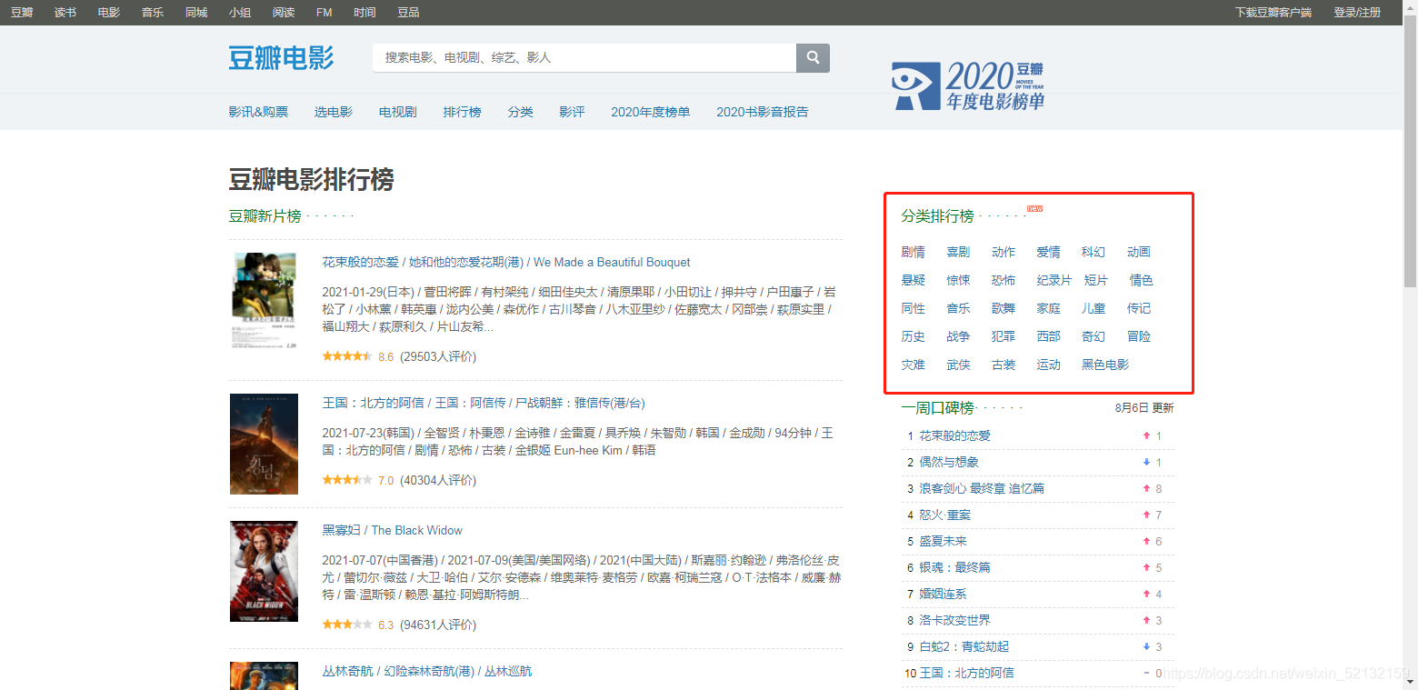This screenshot has width=1418, height=690.
Task: Select the 科幻 genre ranking
Action: [x=1093, y=252]
